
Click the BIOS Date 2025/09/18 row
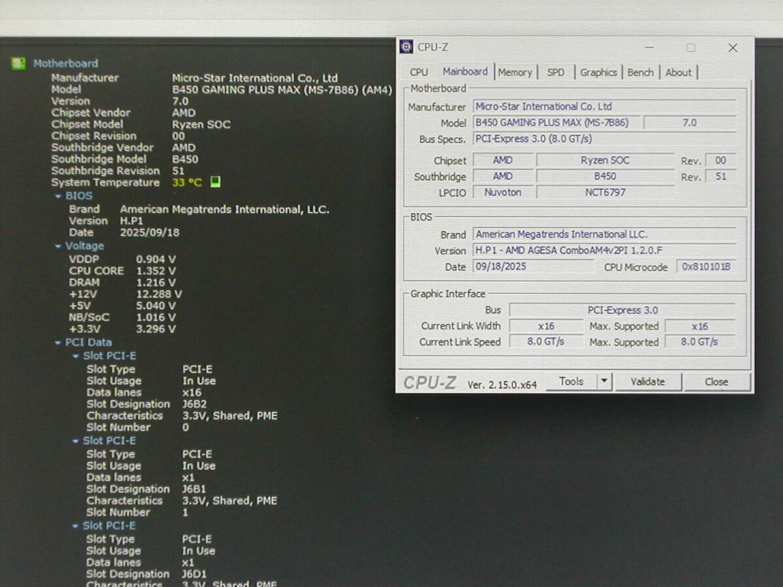[124, 232]
